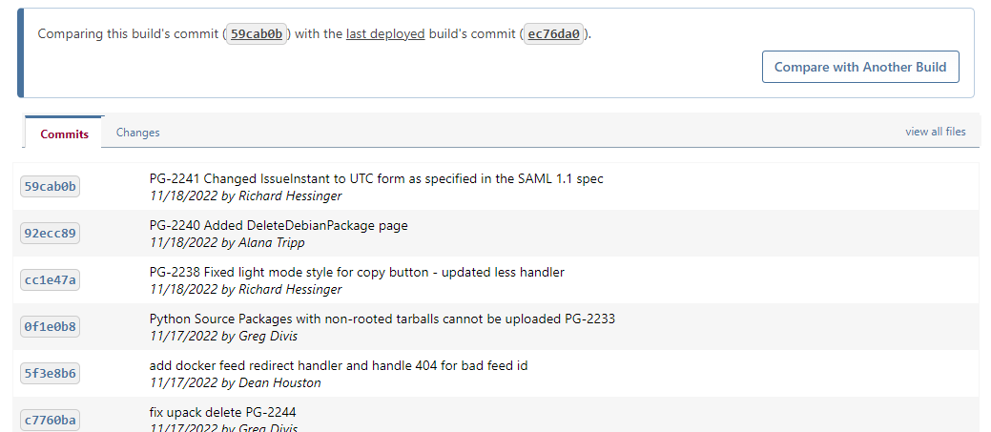991x432 pixels.
Task: Switch to the Changes tab
Action: pos(137,133)
